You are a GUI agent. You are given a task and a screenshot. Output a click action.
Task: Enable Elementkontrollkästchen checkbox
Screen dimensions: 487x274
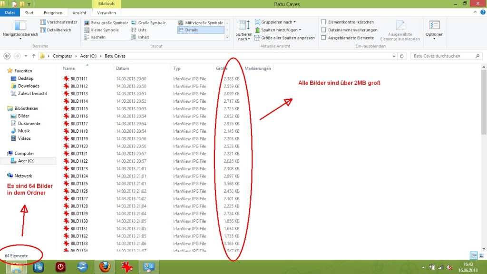click(x=324, y=22)
